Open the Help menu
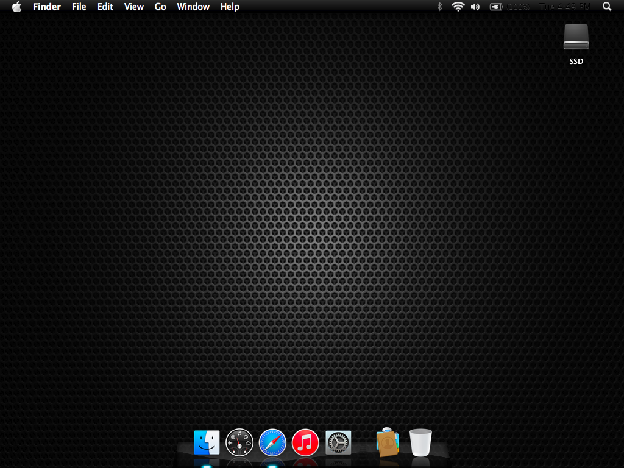 tap(230, 7)
